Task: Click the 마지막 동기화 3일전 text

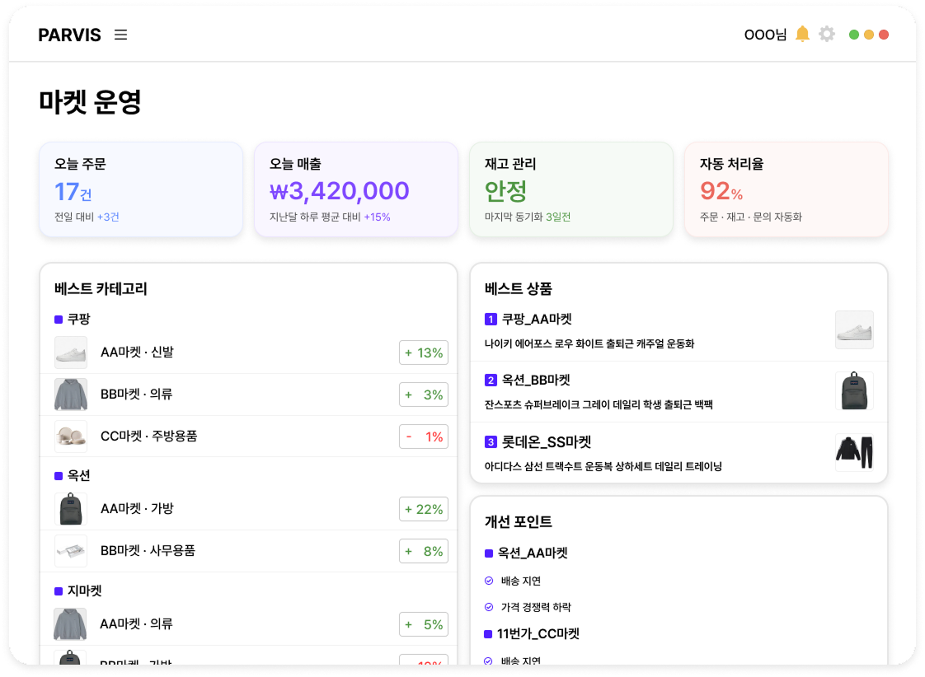Action: tap(528, 217)
